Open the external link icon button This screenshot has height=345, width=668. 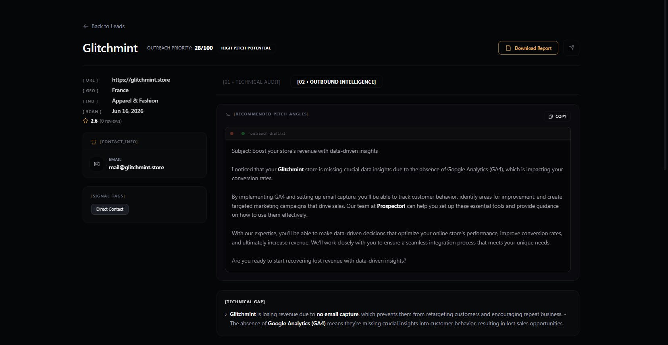(571, 48)
